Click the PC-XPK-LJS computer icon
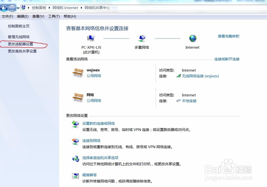 [90, 38]
